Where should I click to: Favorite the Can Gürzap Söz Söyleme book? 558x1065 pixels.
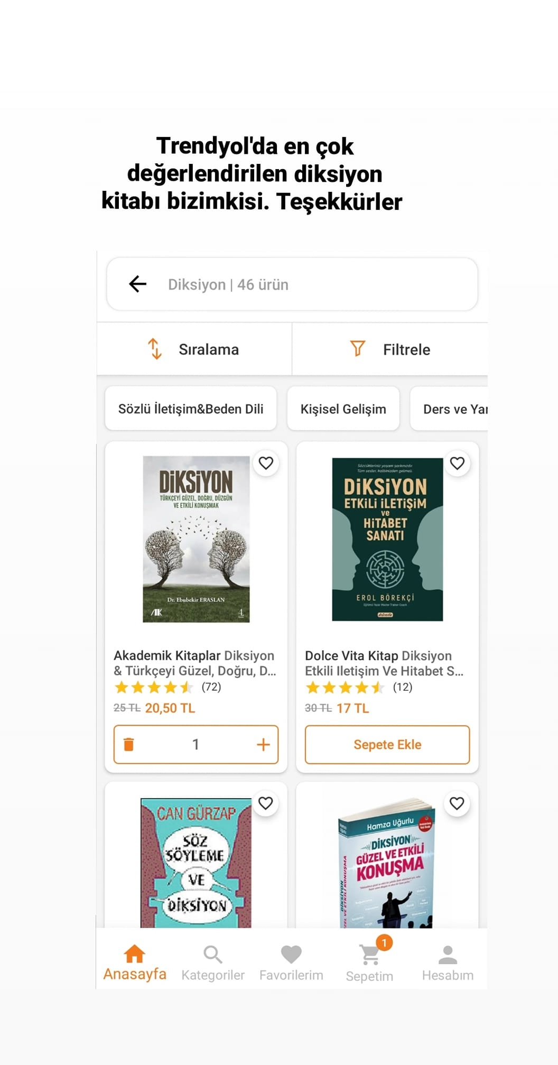click(266, 803)
